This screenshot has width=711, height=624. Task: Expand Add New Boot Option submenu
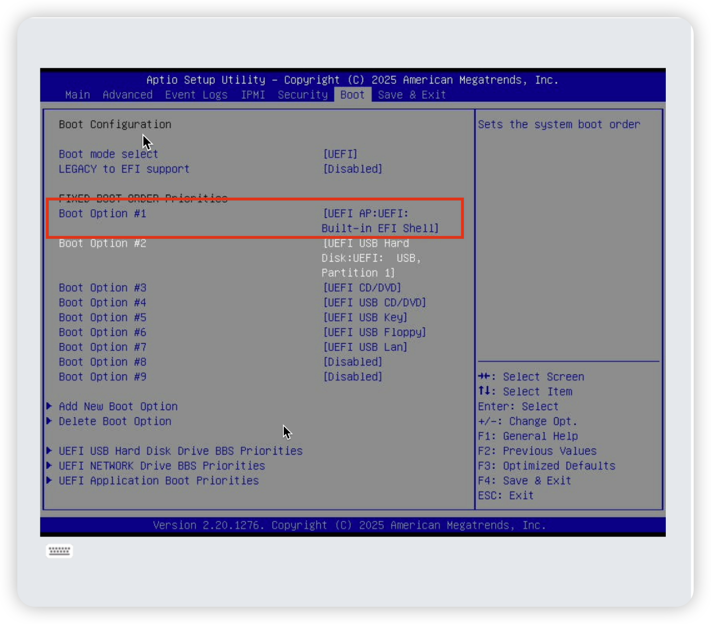(118, 407)
